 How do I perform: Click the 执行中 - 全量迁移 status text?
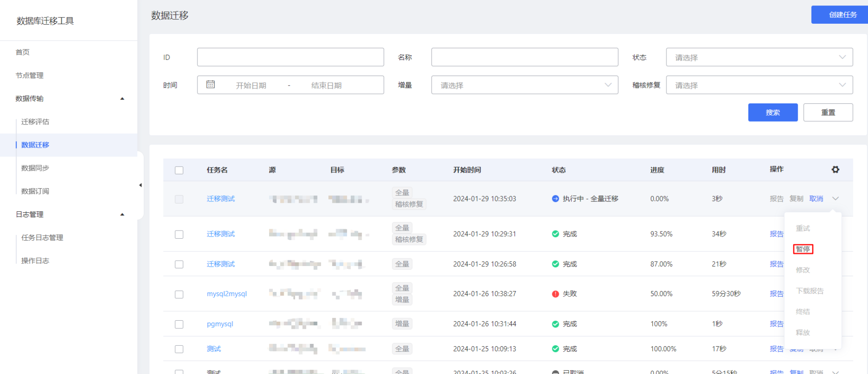click(590, 199)
